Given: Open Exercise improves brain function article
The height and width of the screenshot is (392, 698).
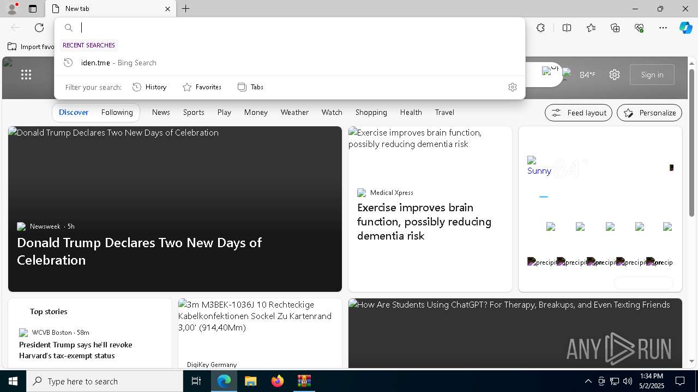Looking at the screenshot, I should pos(424,222).
